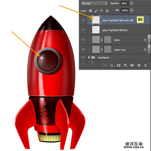The height and width of the screenshot is (151, 151).
Task: Add a layer style via fx button
Action: [x=112, y=65]
